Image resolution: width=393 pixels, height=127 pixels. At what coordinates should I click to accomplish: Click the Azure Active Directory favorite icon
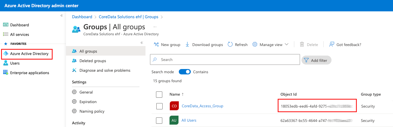point(6,54)
